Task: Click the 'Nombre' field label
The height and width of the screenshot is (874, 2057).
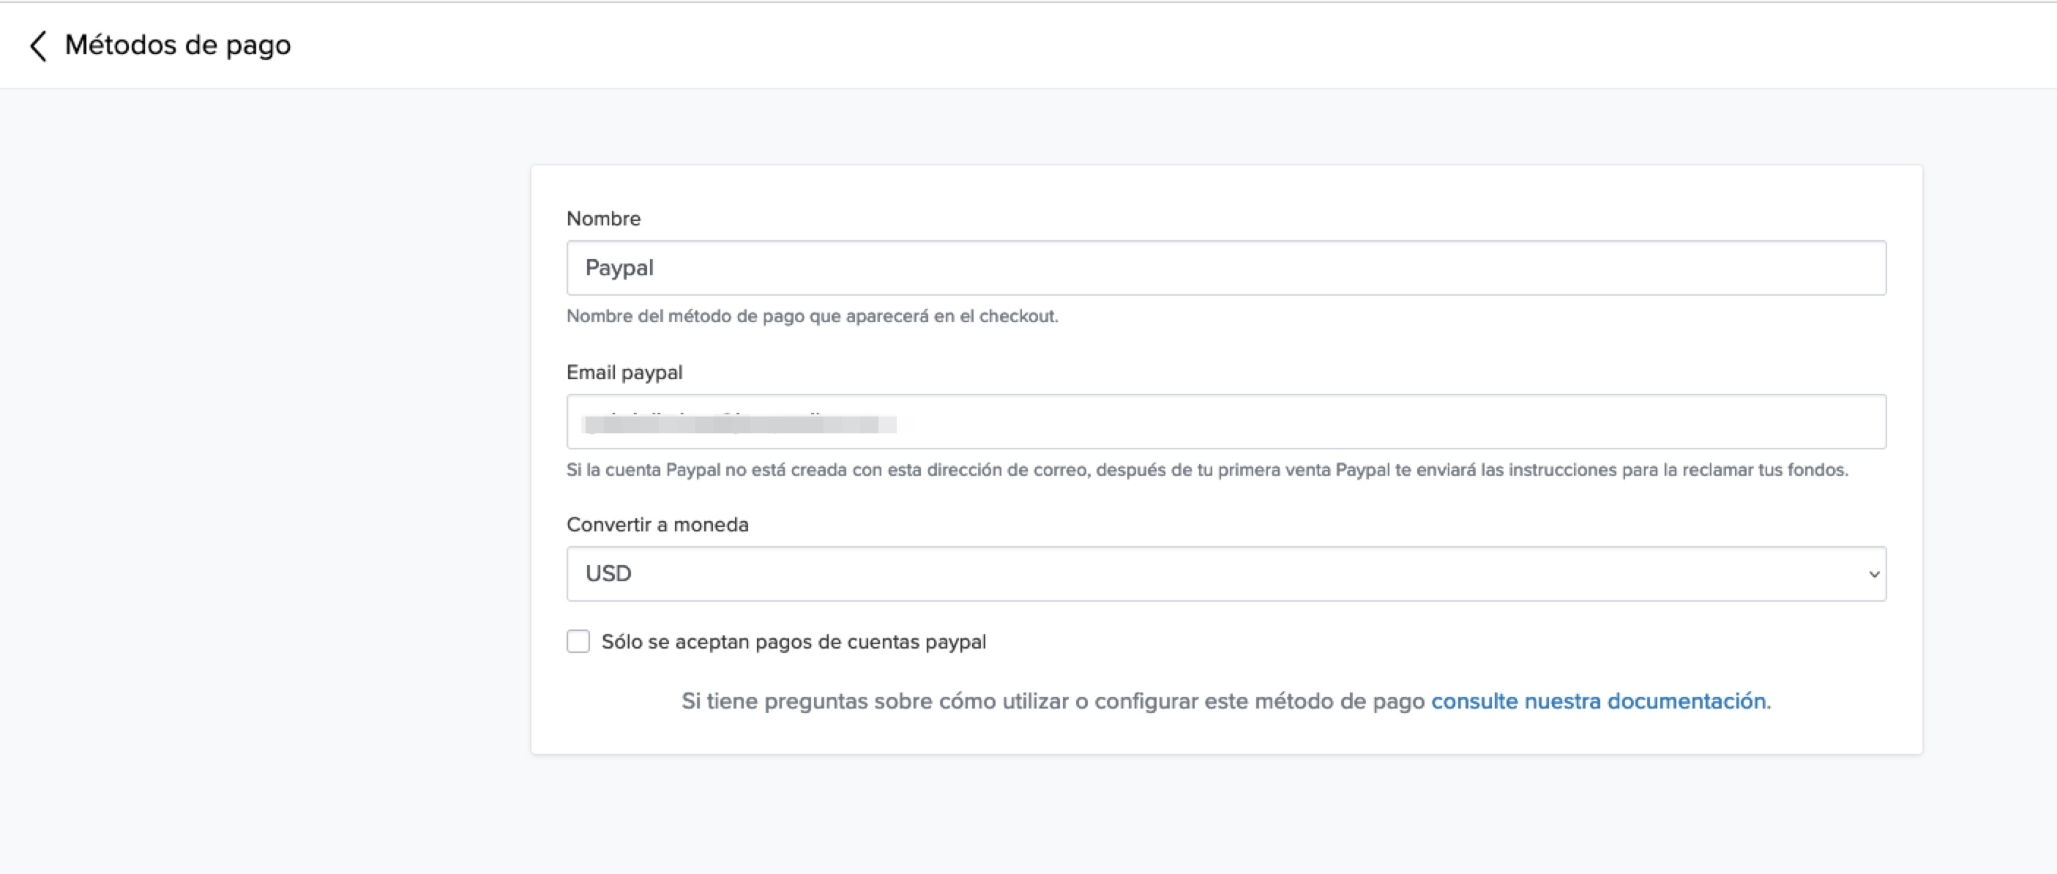Action: (603, 219)
